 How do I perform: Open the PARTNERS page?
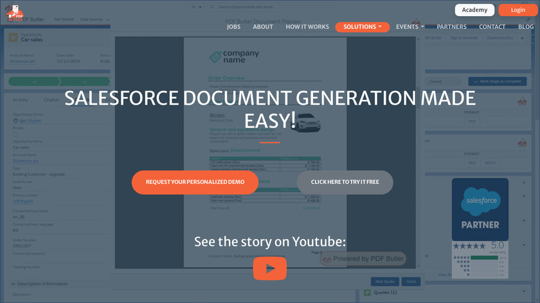[x=451, y=27]
